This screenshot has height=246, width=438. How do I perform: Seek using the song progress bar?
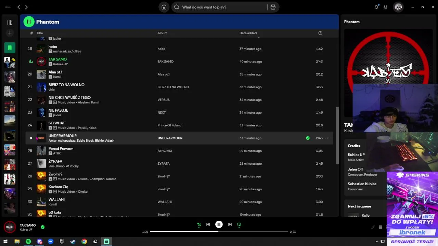pos(219,232)
